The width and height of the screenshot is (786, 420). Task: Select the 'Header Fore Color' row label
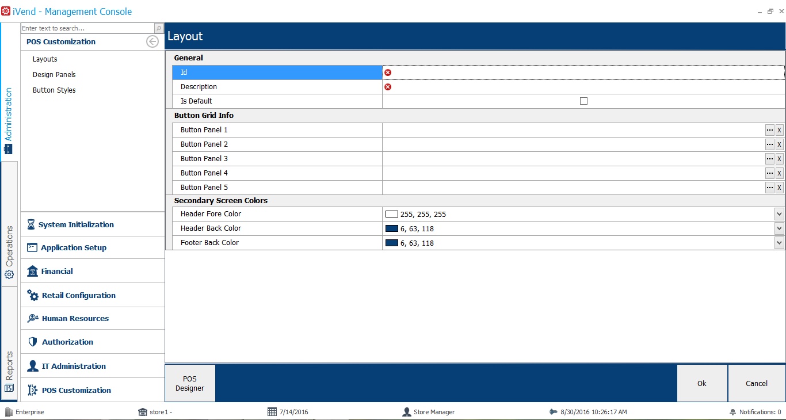[x=277, y=214]
